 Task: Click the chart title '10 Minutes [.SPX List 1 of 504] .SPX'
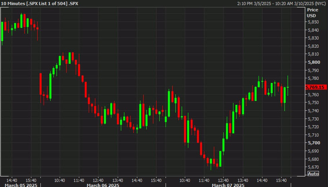pyautogui.click(x=40, y=4)
